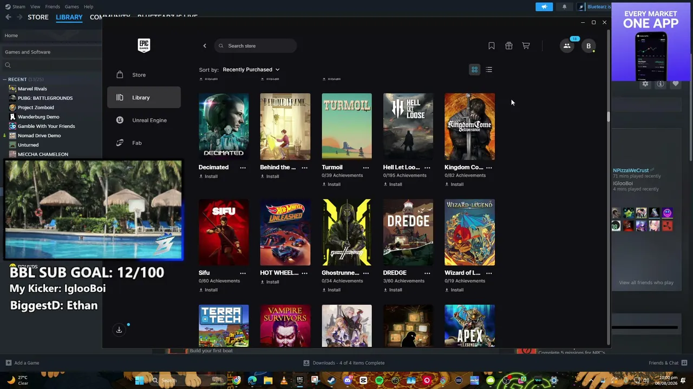Go forward with Steam's forward arrow

tap(19, 17)
